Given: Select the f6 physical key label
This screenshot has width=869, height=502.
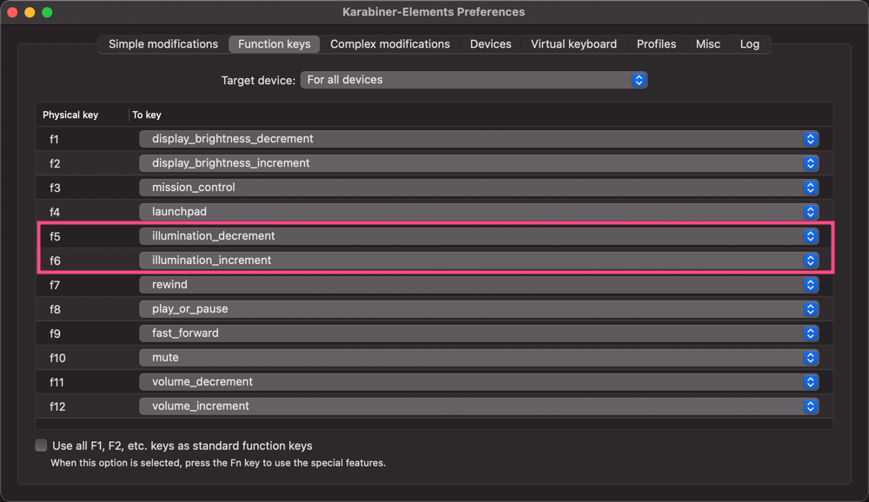Looking at the screenshot, I should pyautogui.click(x=54, y=261).
